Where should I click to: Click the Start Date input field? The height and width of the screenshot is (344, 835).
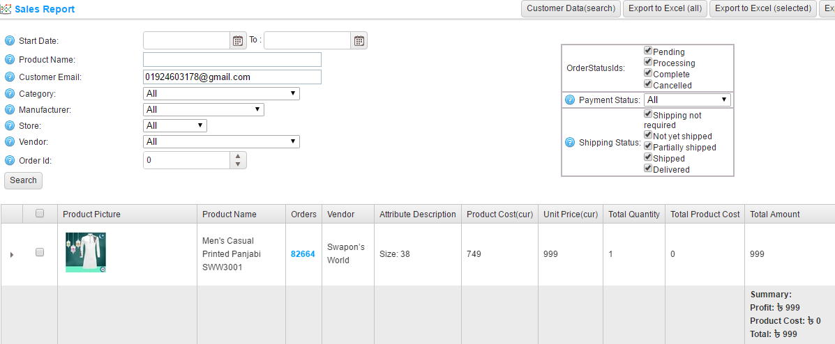tap(187, 40)
